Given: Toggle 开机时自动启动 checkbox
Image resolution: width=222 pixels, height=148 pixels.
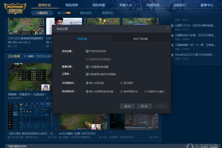Looking at the screenshot, I should 87,51.
